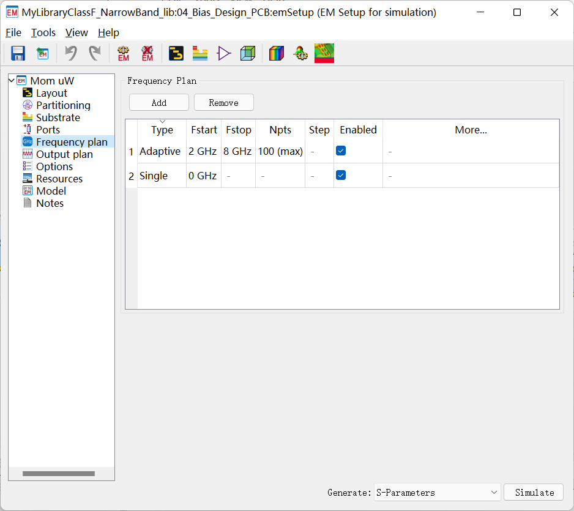Image resolution: width=574 pixels, height=511 pixels.
Task: Click the tree panel horizontal scrollbar
Action: 59,474
